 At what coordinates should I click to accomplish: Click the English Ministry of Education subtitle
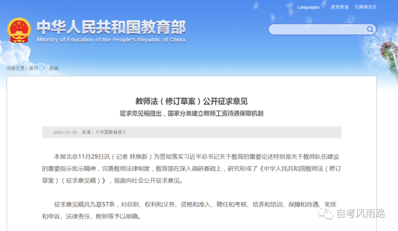pos(111,40)
